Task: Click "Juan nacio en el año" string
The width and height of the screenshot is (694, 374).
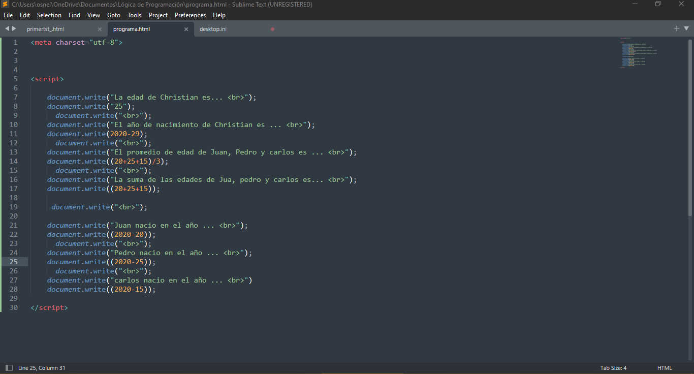Action: [175, 225]
